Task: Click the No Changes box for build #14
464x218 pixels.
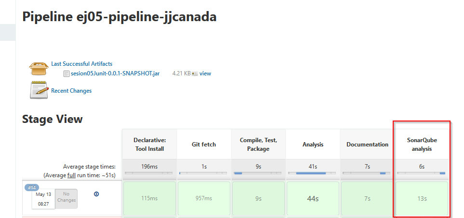Action: coord(66,197)
